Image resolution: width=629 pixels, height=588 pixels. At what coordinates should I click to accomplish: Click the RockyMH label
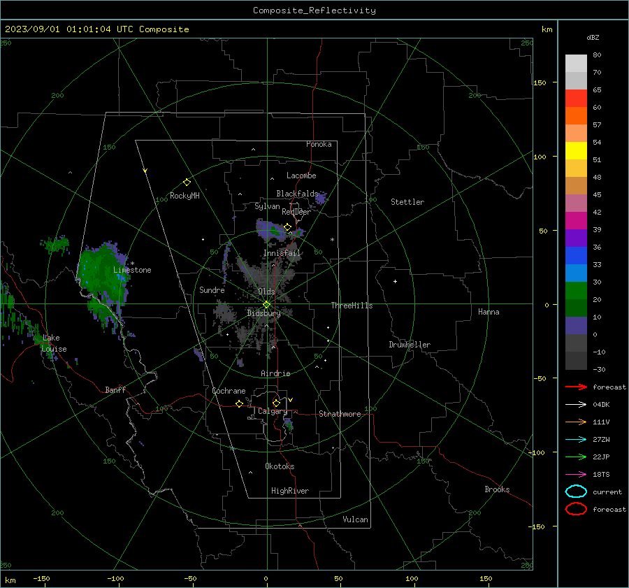(x=185, y=196)
